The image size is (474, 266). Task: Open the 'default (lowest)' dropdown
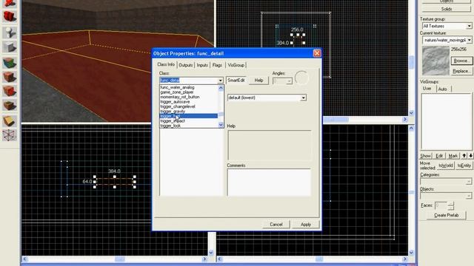(267, 98)
